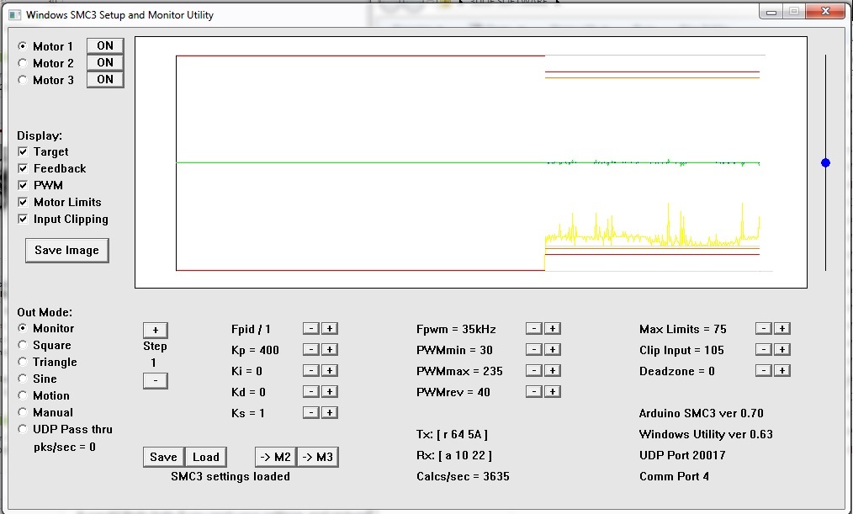Viewport: 853px width, 514px height.
Task: Click the Load settings button
Action: coord(205,457)
